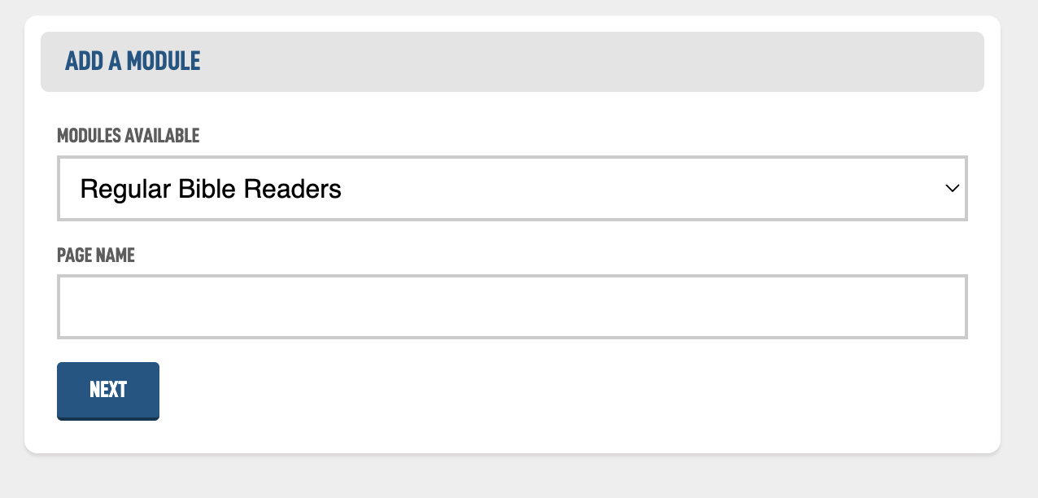This screenshot has height=498, width=1038.
Task: Open the Modules Available dropdown
Action: coord(512,189)
